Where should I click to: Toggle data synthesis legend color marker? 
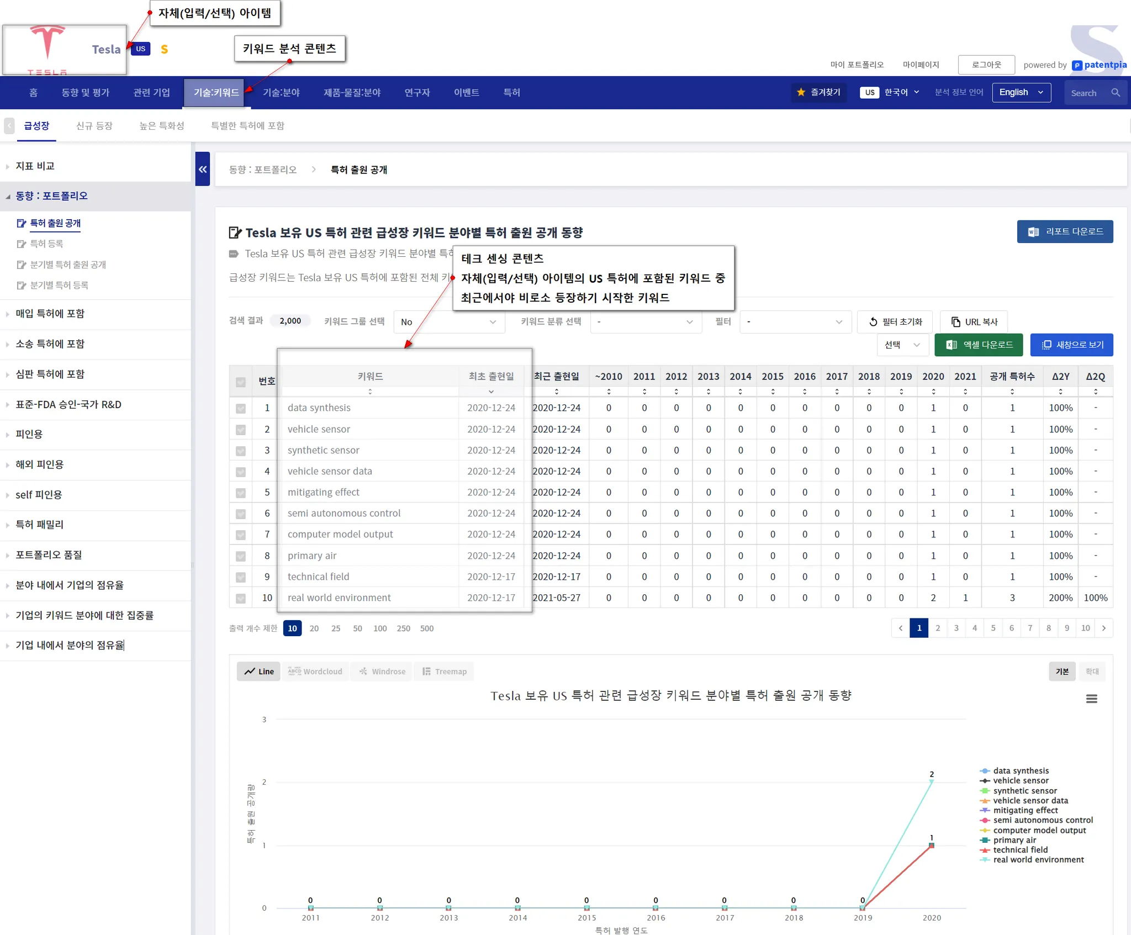985,771
